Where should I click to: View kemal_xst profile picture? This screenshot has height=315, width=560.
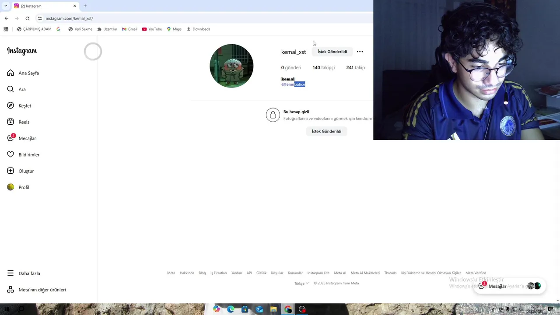click(231, 66)
